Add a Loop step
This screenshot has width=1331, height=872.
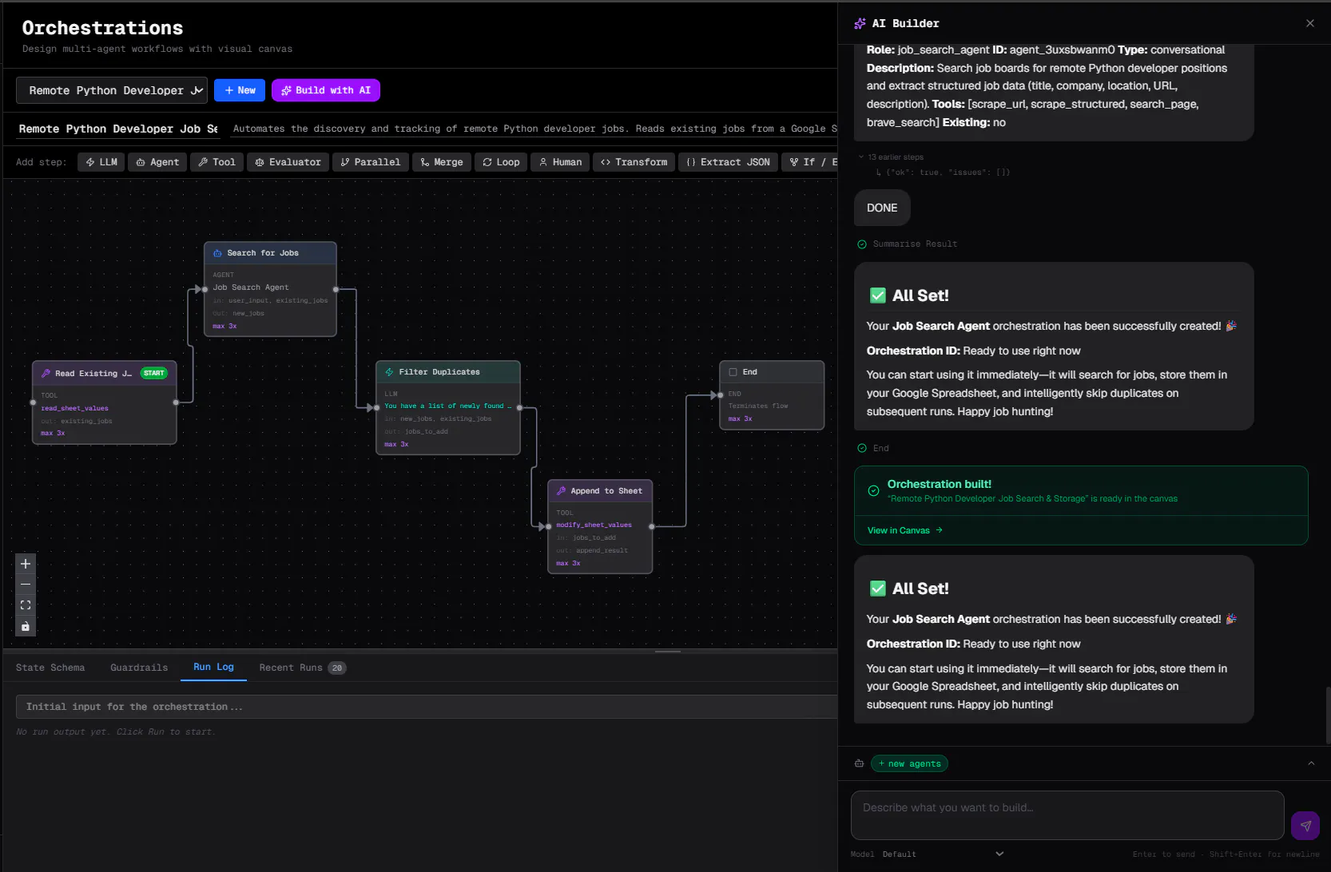(x=501, y=162)
